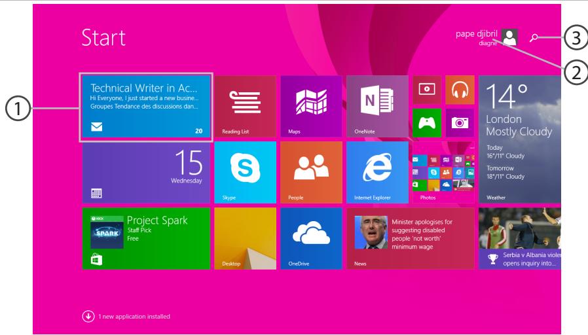Launch Internet Explorer tile
This screenshot has height=335, width=588.
(x=378, y=173)
